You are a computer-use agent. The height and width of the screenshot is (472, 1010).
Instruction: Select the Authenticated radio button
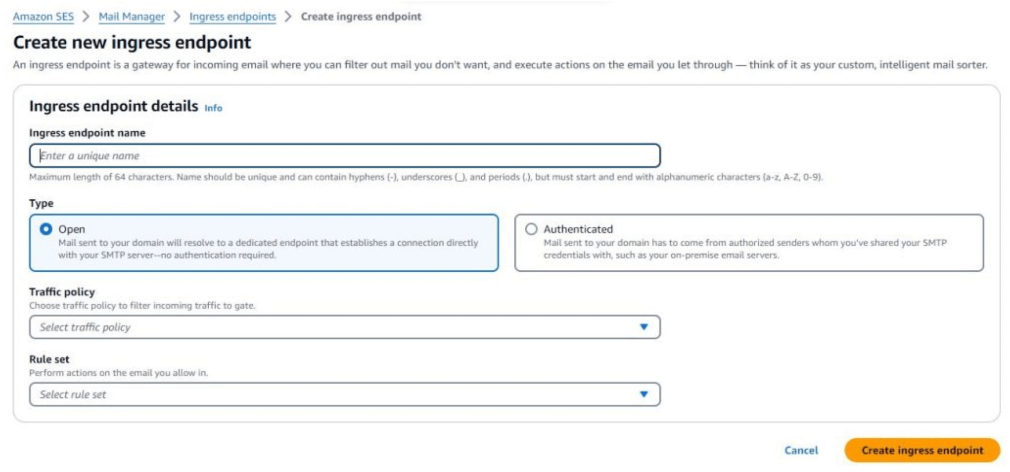click(531, 229)
